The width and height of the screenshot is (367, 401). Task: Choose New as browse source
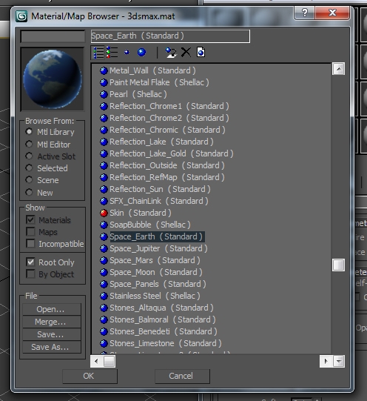coord(29,192)
